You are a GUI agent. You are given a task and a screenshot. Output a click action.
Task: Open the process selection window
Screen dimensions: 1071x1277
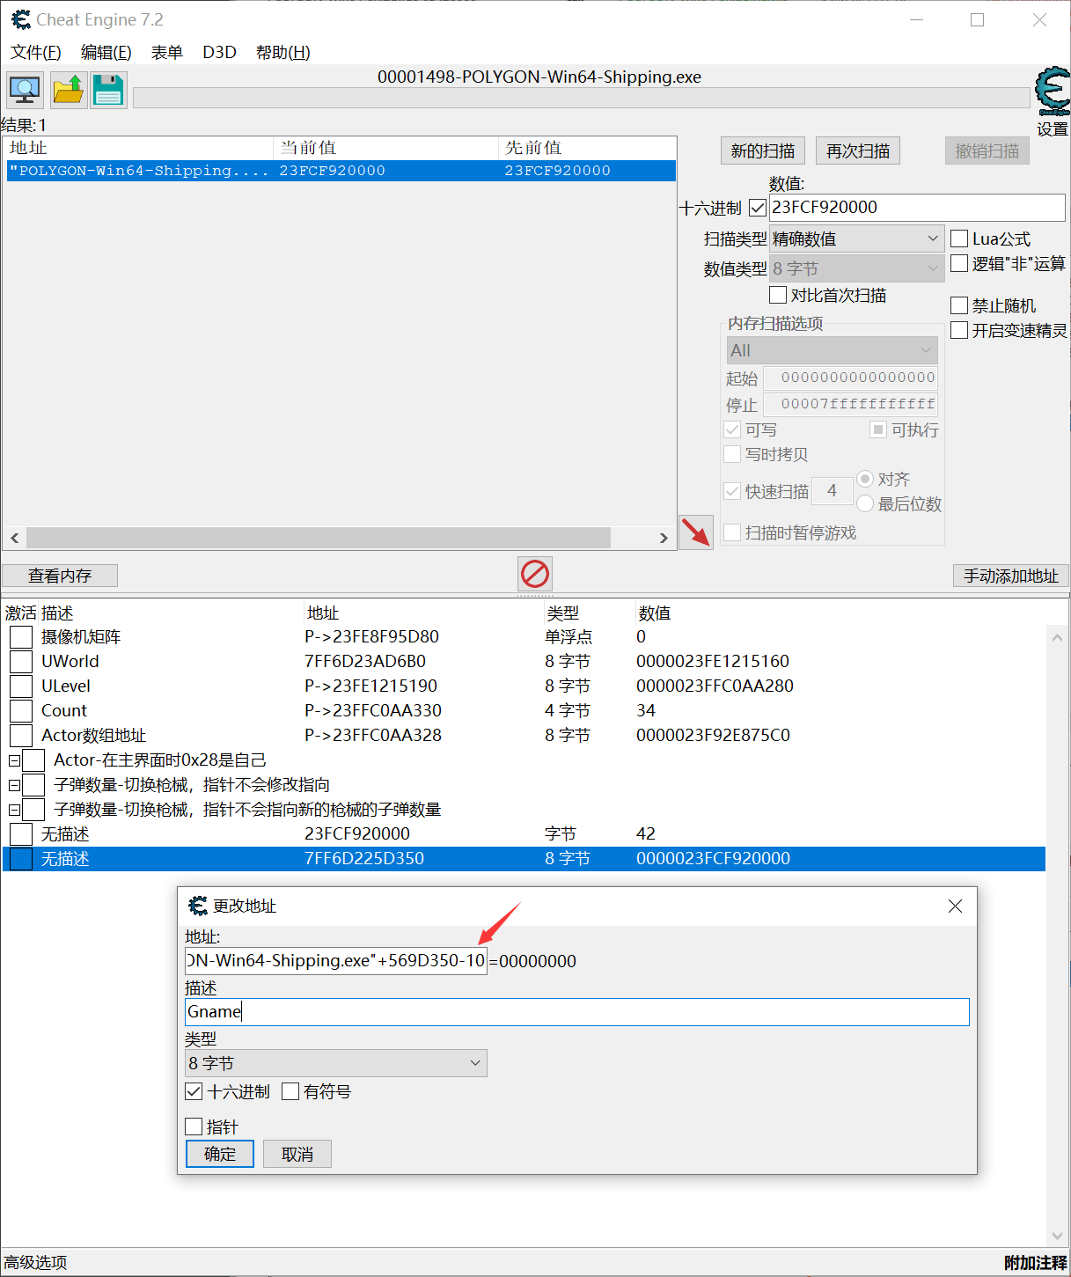point(24,89)
